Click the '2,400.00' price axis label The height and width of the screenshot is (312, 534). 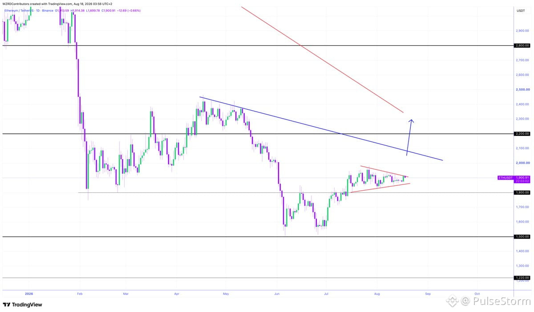522,104
